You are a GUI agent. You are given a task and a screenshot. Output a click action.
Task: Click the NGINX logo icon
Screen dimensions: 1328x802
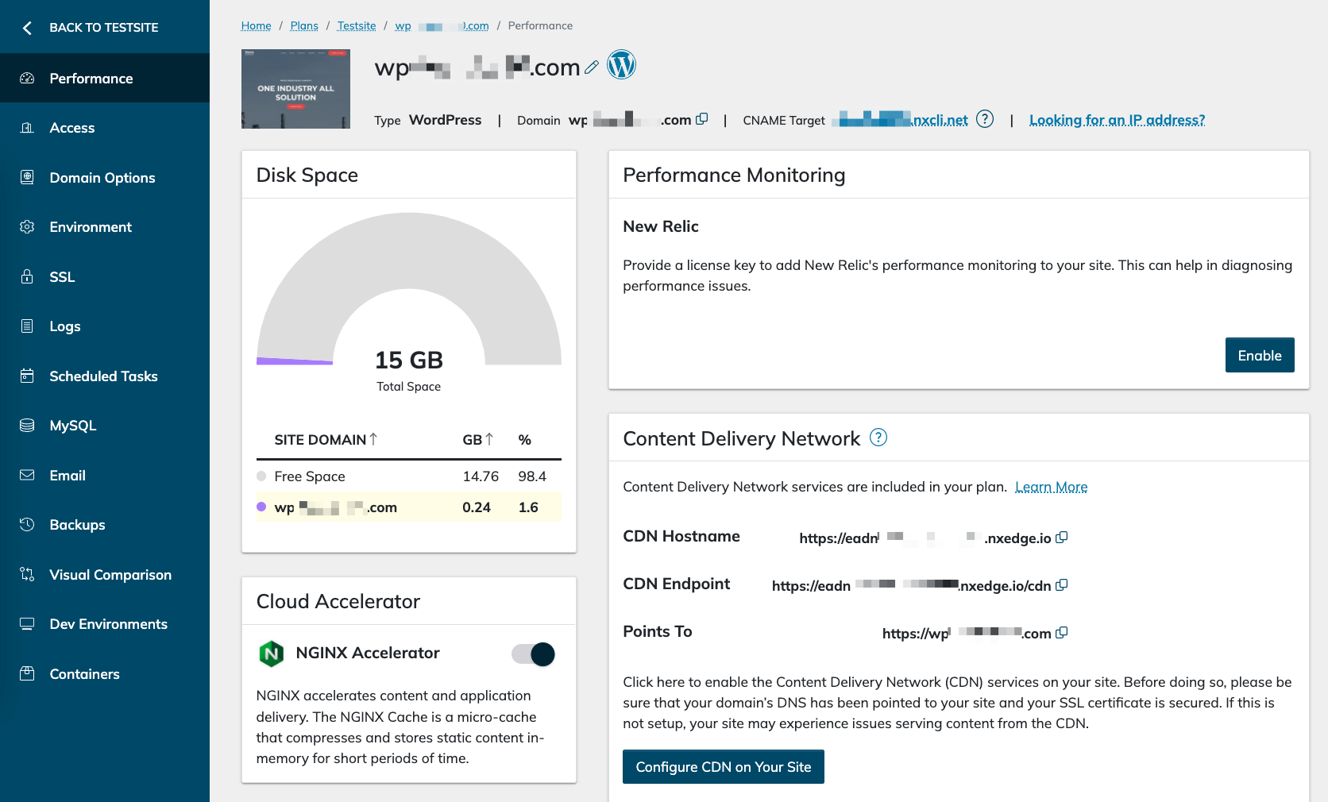pos(272,654)
